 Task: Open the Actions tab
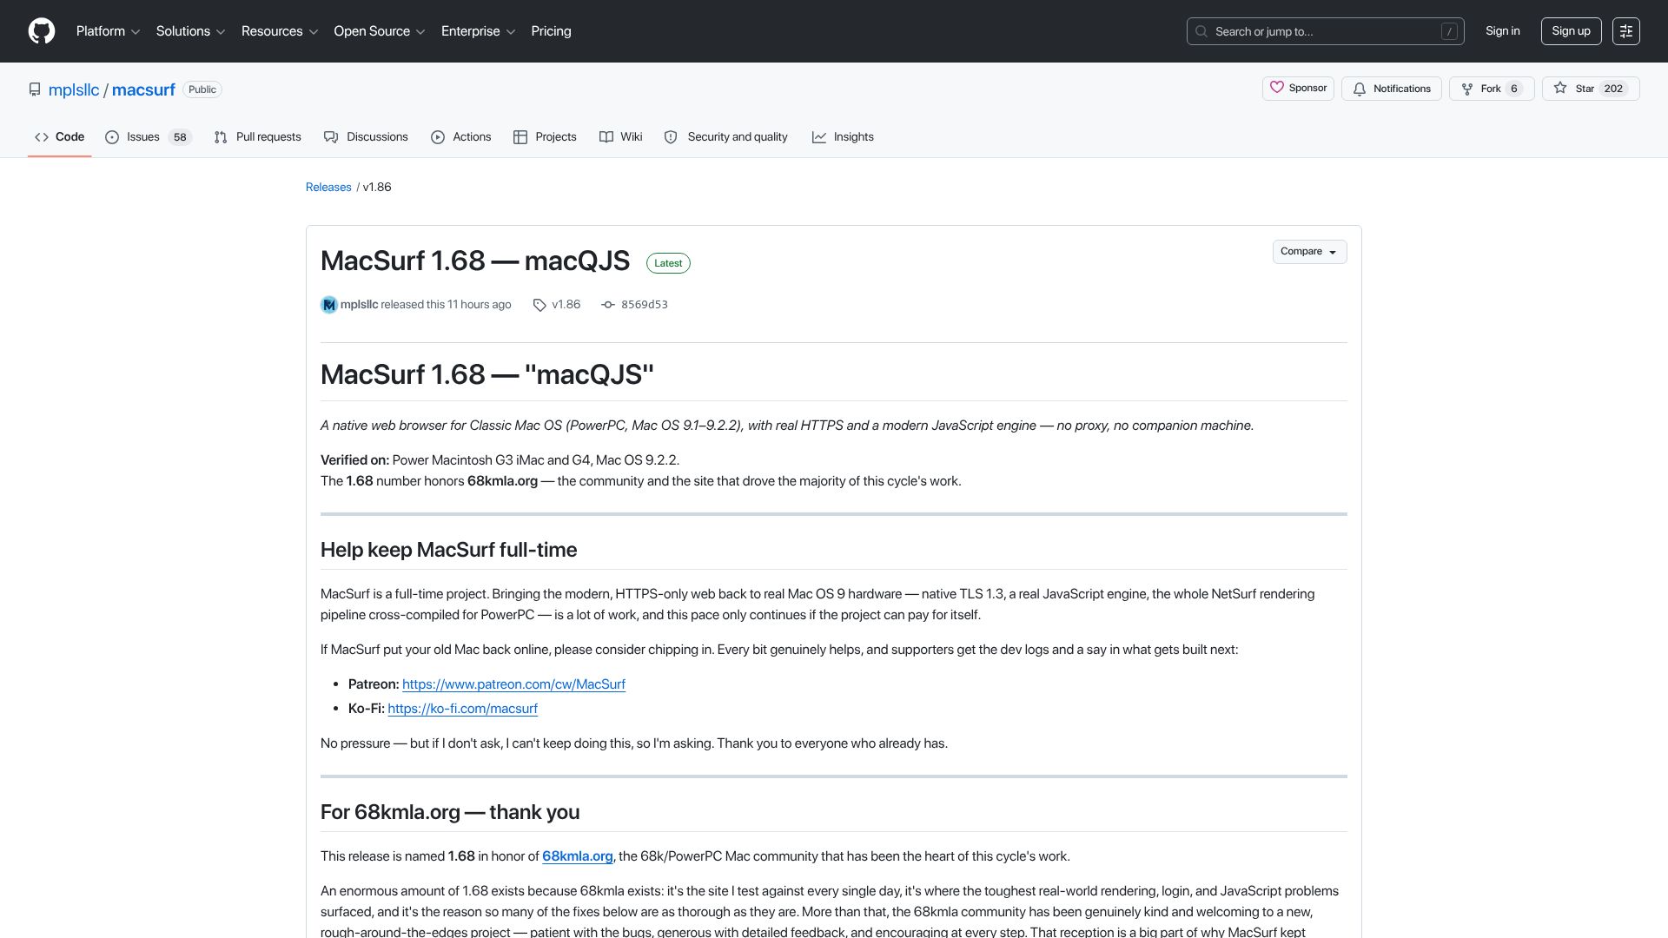coord(461,137)
